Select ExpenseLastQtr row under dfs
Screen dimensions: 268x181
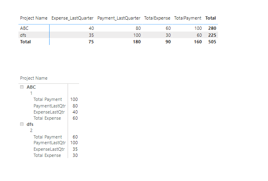[x=49, y=149]
